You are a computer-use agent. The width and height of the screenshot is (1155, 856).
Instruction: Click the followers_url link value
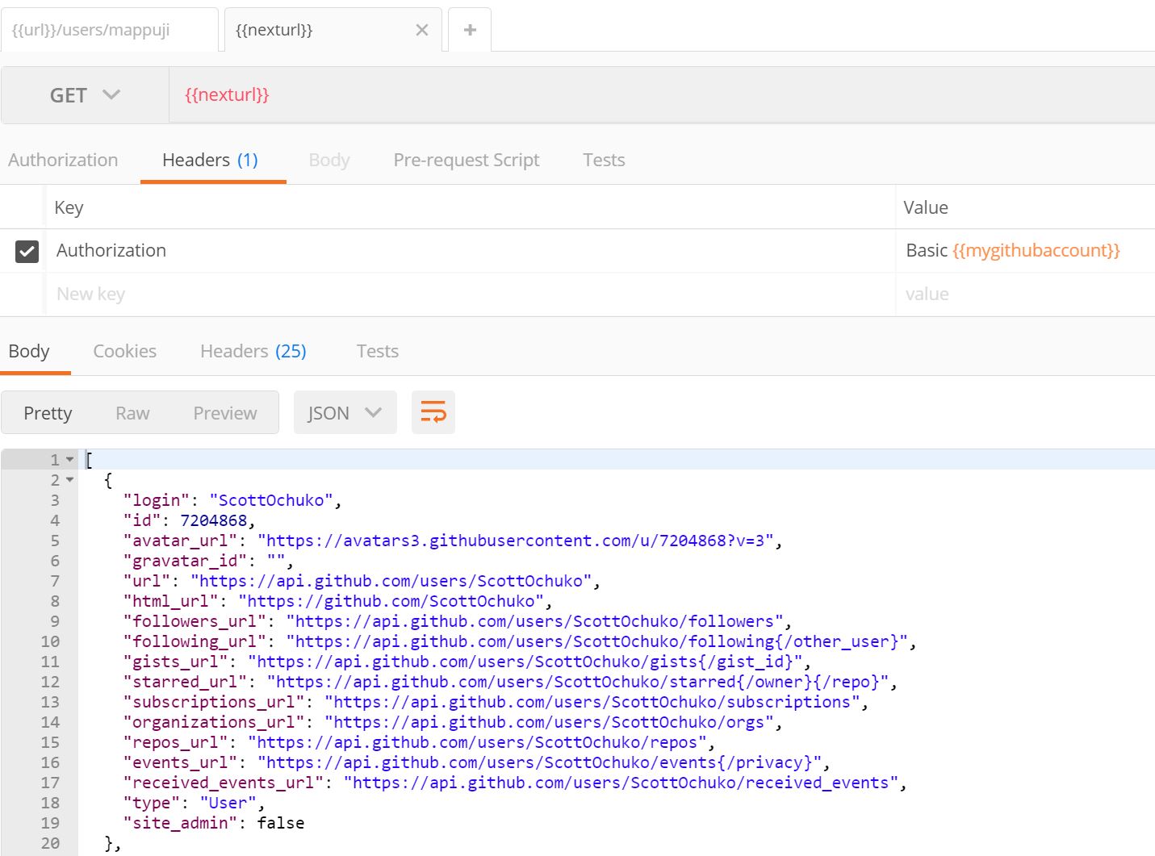pyautogui.click(x=535, y=621)
